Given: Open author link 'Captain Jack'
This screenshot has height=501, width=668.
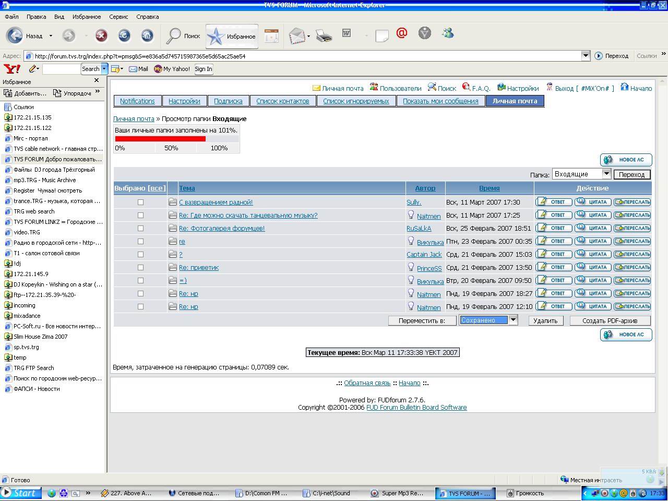Looking at the screenshot, I should [424, 254].
